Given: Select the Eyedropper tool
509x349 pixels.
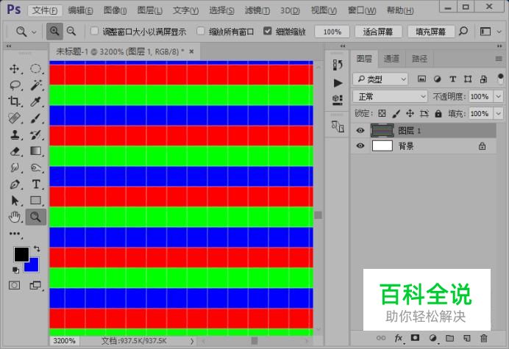Looking at the screenshot, I should point(36,101).
